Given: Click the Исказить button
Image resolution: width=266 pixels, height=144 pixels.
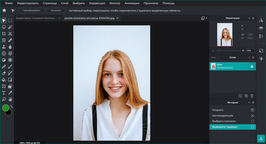Looking at the screenshot, I should (56, 11).
